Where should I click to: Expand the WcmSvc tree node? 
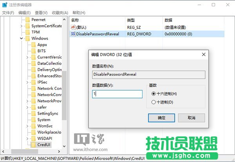pyautogui.click(x=27, y=126)
